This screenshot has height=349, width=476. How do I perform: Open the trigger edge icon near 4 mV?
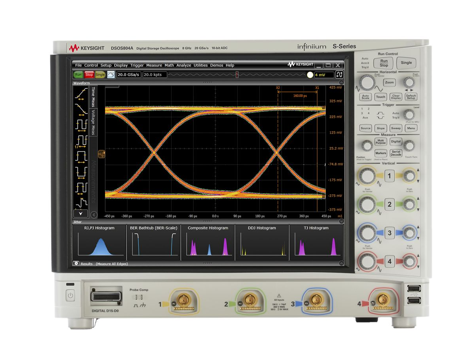tap(339, 75)
